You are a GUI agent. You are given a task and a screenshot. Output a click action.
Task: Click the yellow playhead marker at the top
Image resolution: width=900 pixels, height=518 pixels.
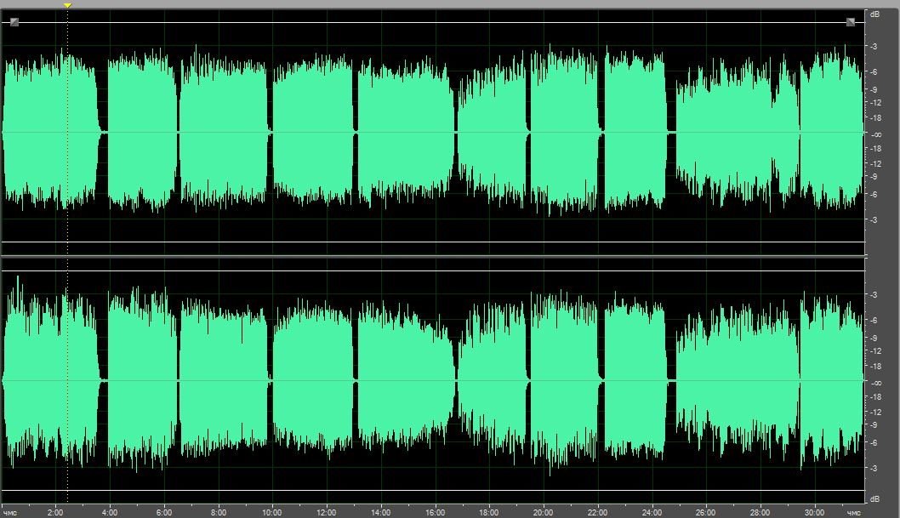click(68, 5)
